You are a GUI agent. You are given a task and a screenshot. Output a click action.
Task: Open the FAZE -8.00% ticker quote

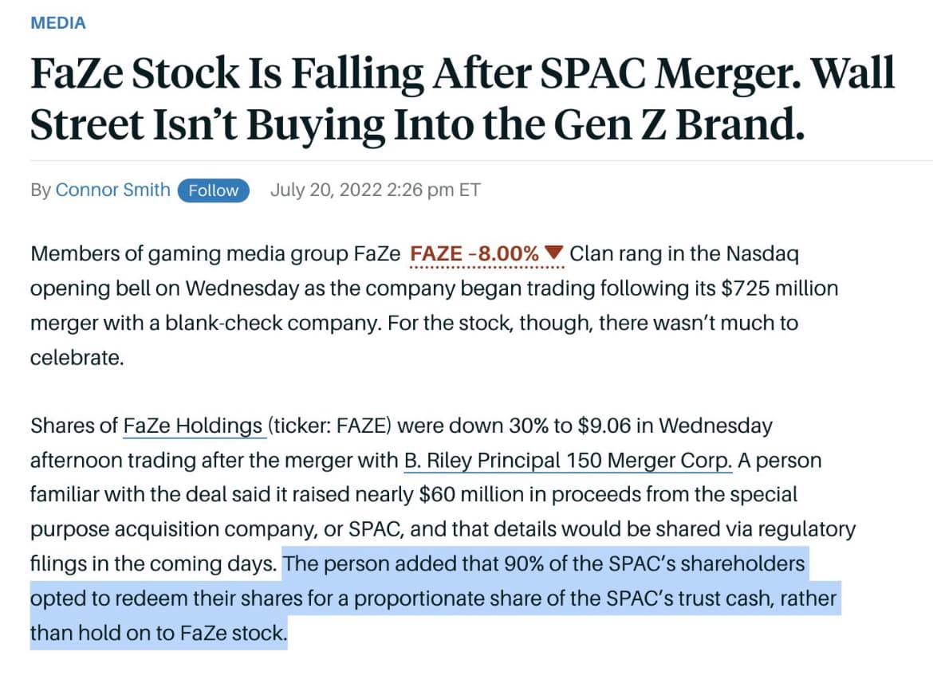(474, 253)
